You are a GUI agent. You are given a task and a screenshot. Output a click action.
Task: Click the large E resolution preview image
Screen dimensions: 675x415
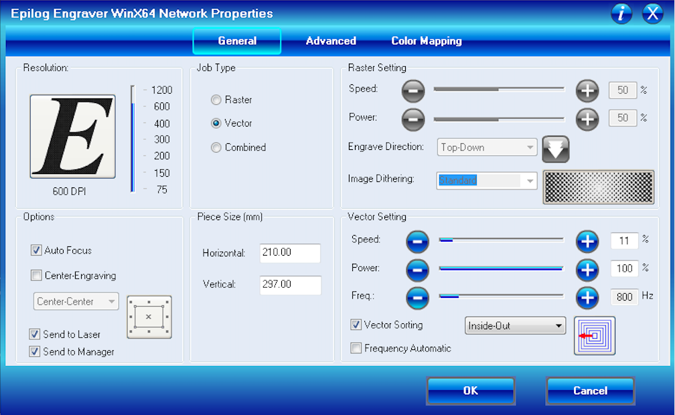(73, 137)
